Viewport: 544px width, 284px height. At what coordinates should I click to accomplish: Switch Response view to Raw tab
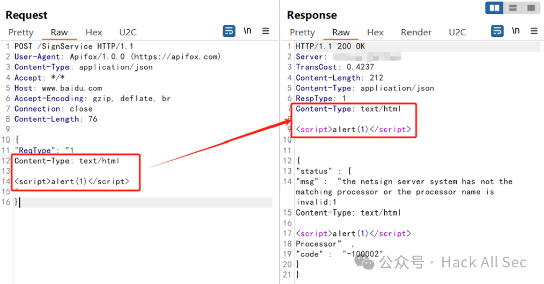click(x=341, y=32)
